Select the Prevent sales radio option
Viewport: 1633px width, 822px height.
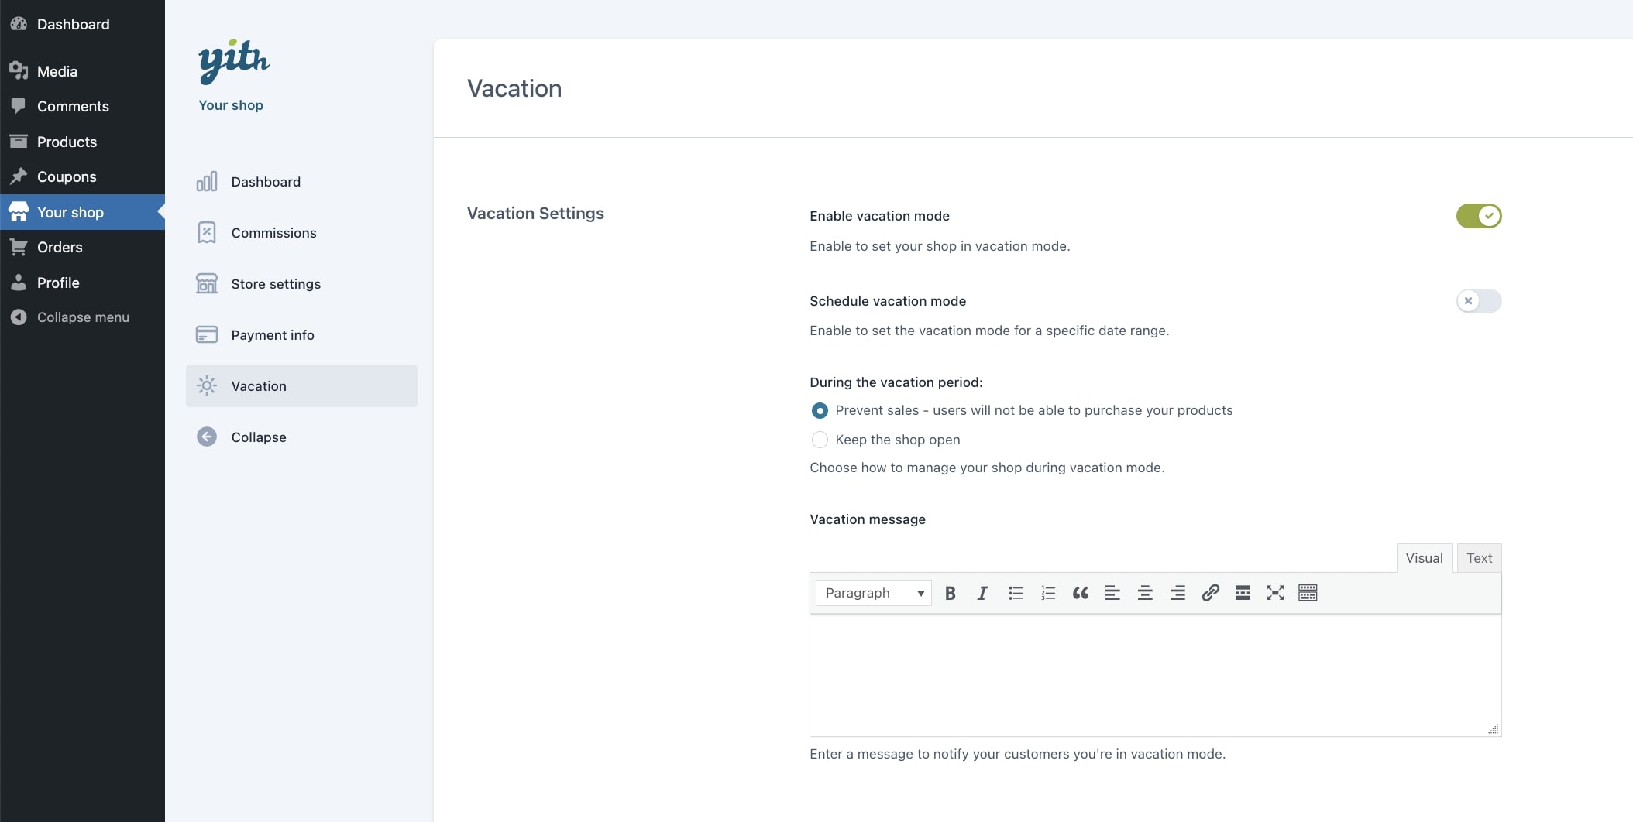[x=820, y=410]
